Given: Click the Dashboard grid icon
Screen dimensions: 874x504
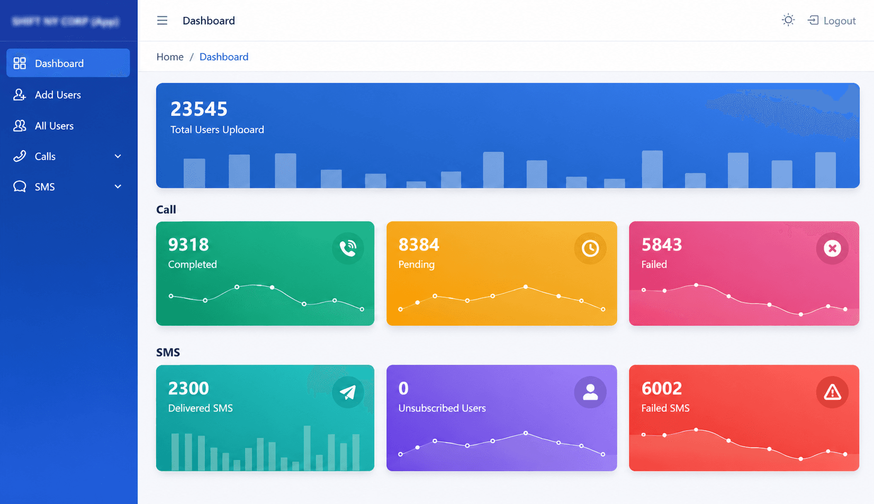Looking at the screenshot, I should [20, 63].
